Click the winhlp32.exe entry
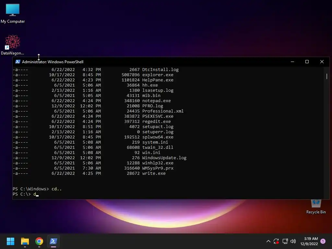332x249 pixels. 158,163
